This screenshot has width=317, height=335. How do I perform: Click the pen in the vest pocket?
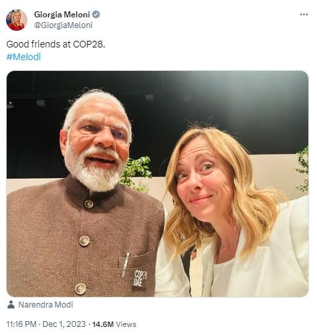[x=126, y=265]
